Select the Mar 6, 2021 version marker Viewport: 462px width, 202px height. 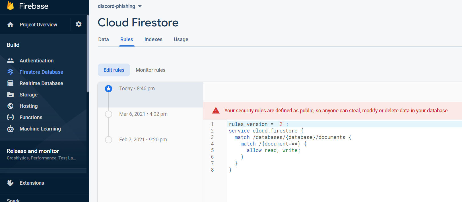[108, 114]
